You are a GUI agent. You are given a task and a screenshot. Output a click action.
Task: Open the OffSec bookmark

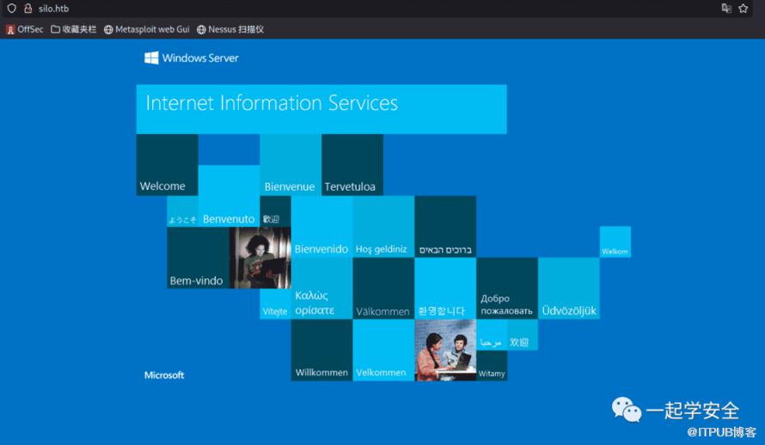point(24,29)
